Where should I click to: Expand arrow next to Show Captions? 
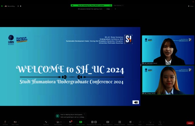[112, 122]
